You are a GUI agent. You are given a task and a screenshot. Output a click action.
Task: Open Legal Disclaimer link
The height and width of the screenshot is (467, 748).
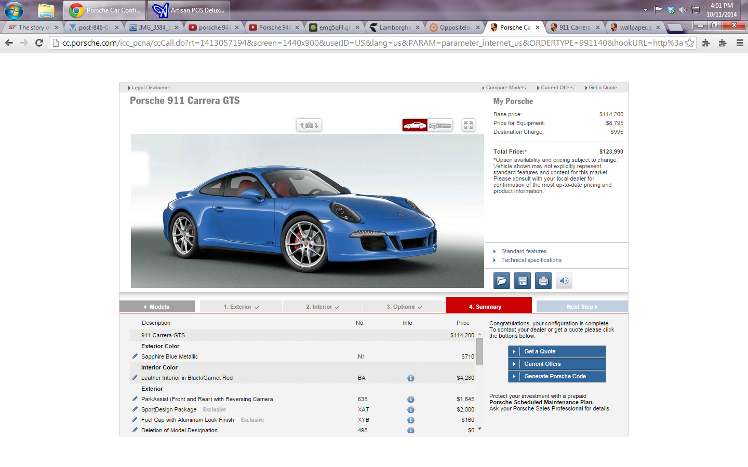(x=151, y=88)
